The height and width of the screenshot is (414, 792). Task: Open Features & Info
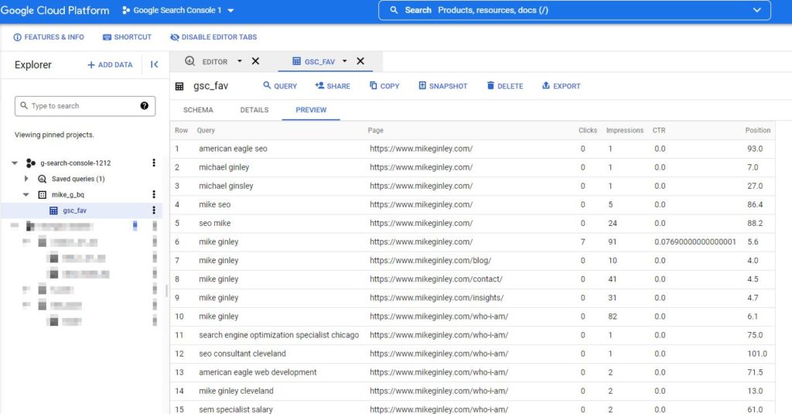pyautogui.click(x=49, y=37)
